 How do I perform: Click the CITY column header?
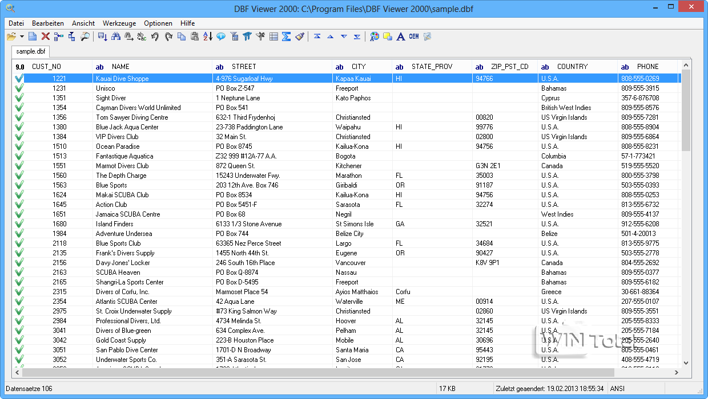pos(359,67)
